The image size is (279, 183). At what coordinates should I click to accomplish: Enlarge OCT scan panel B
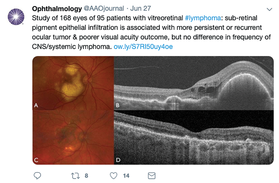194,83
